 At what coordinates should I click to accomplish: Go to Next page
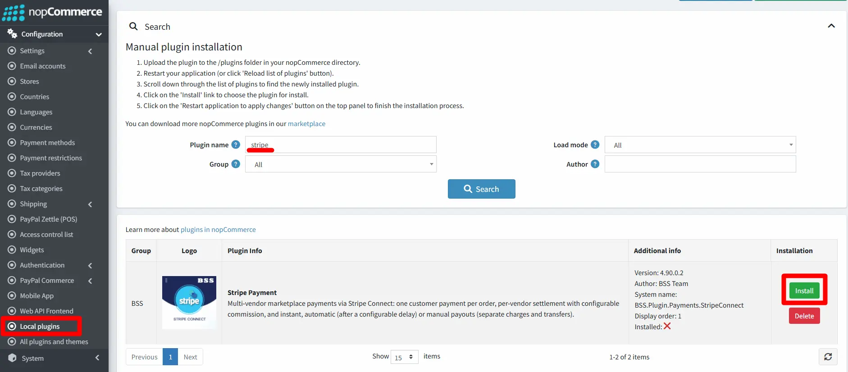(x=190, y=357)
